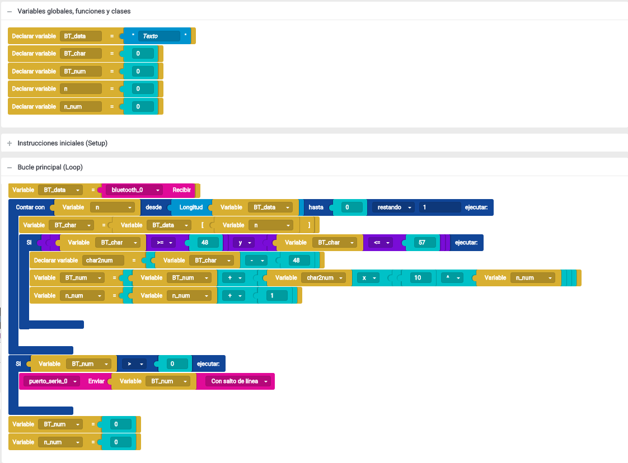Screen dimensions: 628x463
Task: Open the ^ power operator dropdown
Action: click(x=452, y=278)
